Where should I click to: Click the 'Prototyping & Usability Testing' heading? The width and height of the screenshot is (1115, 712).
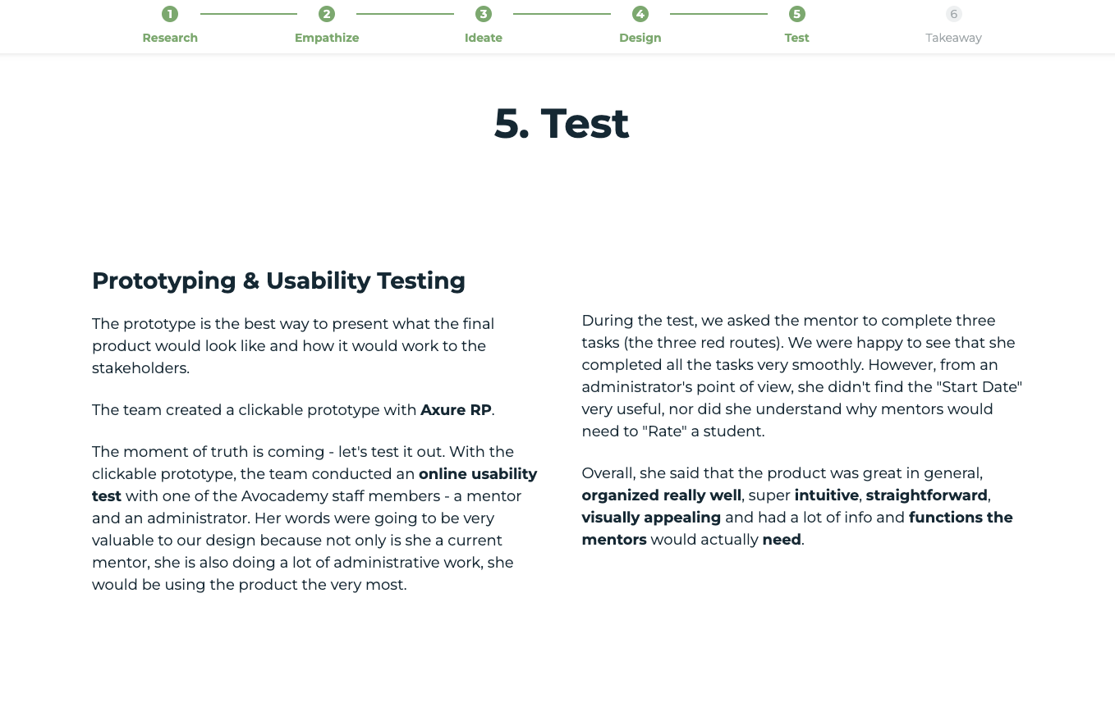278,281
